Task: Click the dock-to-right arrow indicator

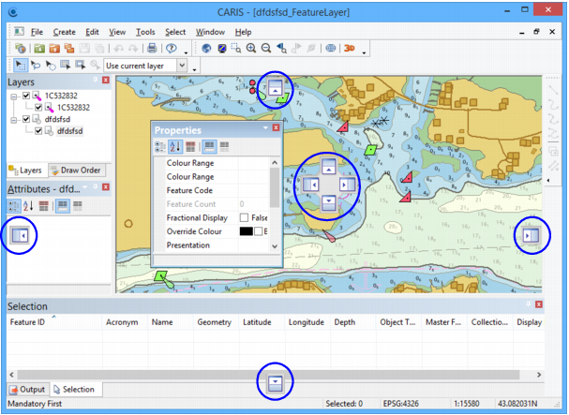Action: pos(532,237)
